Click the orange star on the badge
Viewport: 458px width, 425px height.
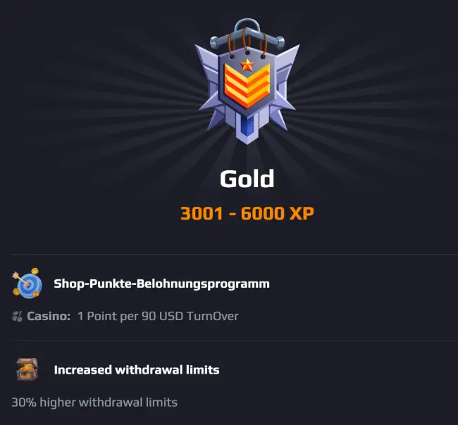pos(247,65)
